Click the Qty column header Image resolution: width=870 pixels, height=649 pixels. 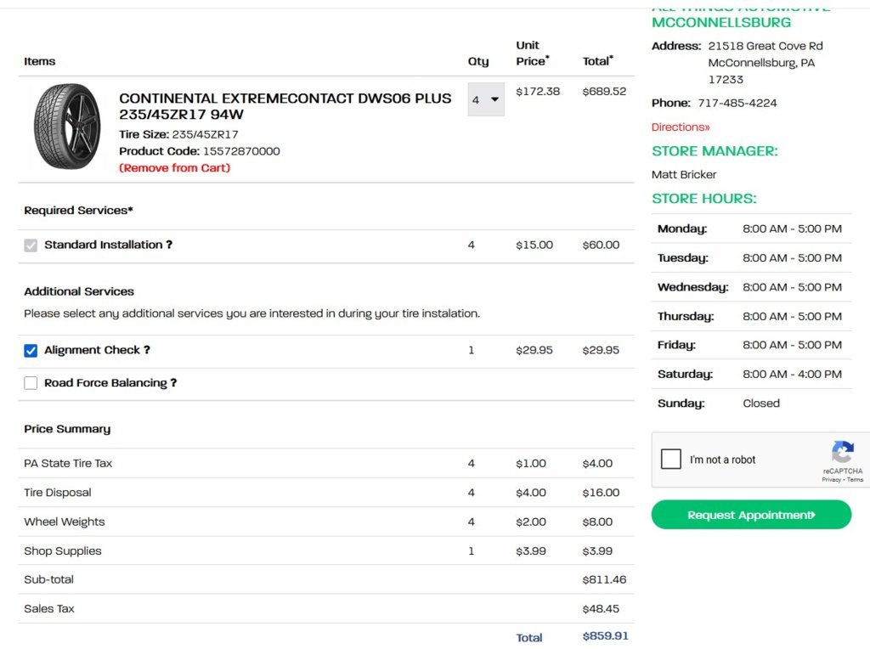[x=478, y=61]
